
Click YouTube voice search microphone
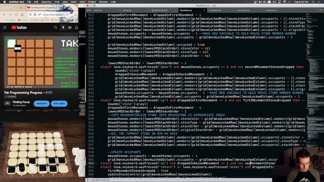pos(63,27)
